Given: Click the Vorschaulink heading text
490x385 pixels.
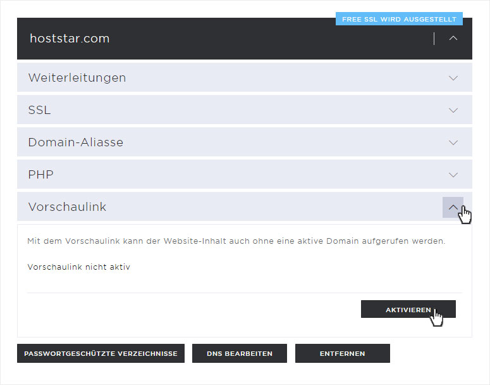Looking at the screenshot, I should [x=67, y=207].
